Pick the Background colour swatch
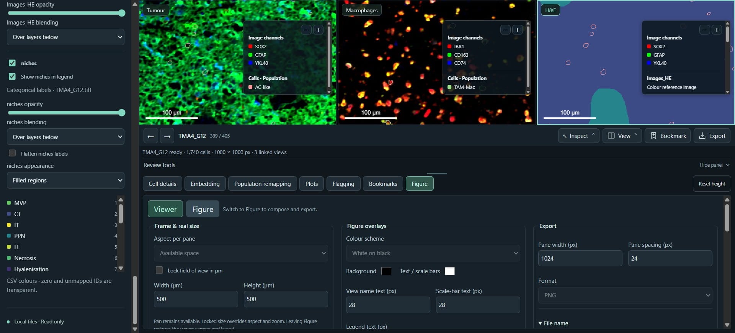This screenshot has width=735, height=333. 386,271
